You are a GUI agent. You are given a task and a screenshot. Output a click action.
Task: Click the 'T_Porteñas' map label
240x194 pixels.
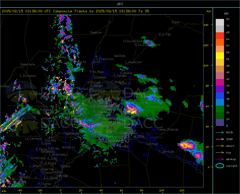tap(117, 98)
